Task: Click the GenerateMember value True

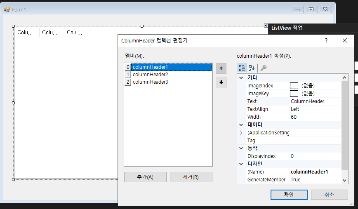Action: click(x=315, y=180)
